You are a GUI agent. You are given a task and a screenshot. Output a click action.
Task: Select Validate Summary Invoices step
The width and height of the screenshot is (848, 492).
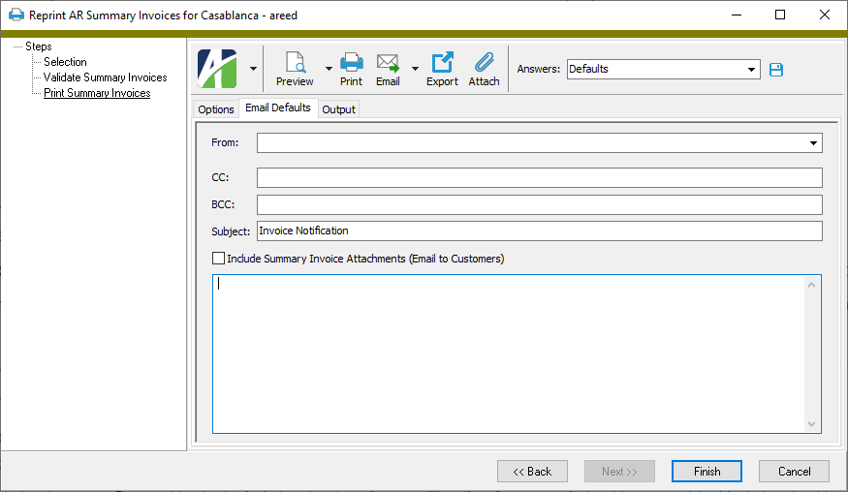coord(105,77)
